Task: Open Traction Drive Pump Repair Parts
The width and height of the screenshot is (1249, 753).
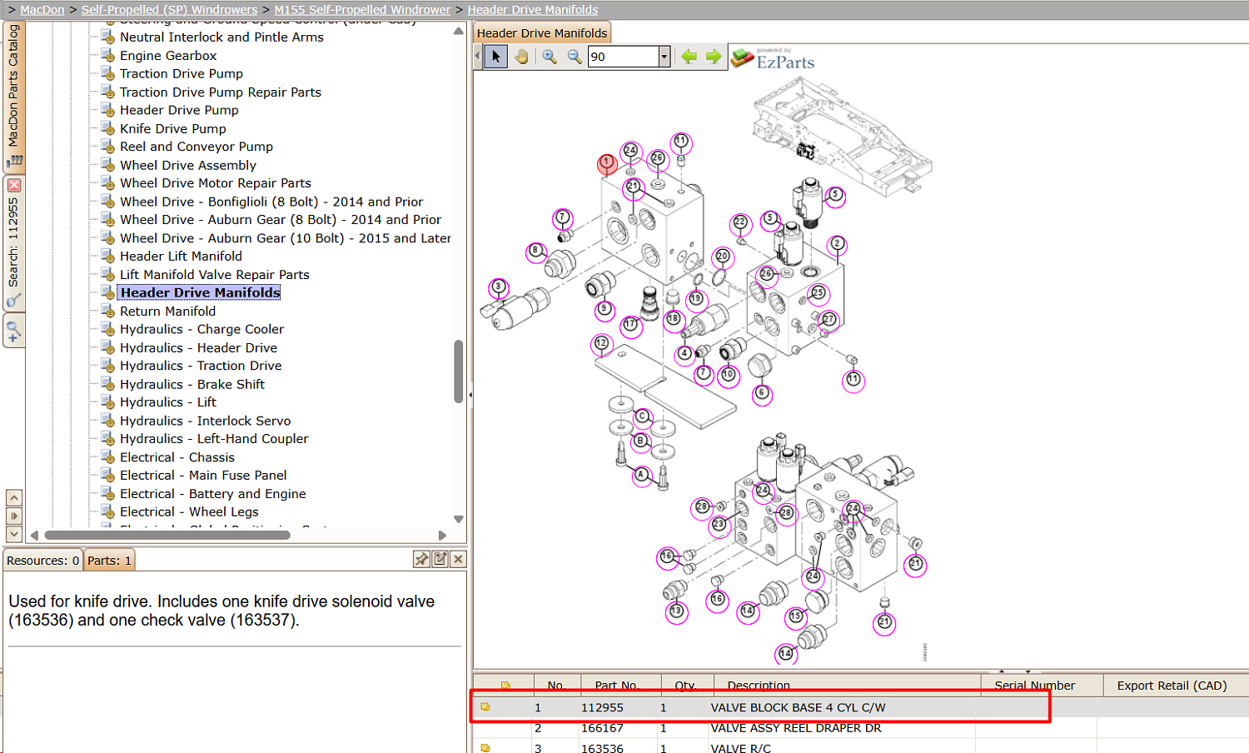Action: pos(221,92)
